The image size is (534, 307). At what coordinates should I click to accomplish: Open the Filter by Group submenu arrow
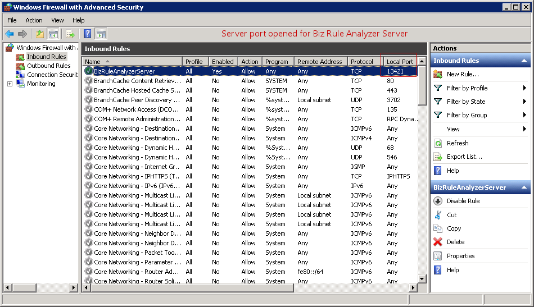524,115
